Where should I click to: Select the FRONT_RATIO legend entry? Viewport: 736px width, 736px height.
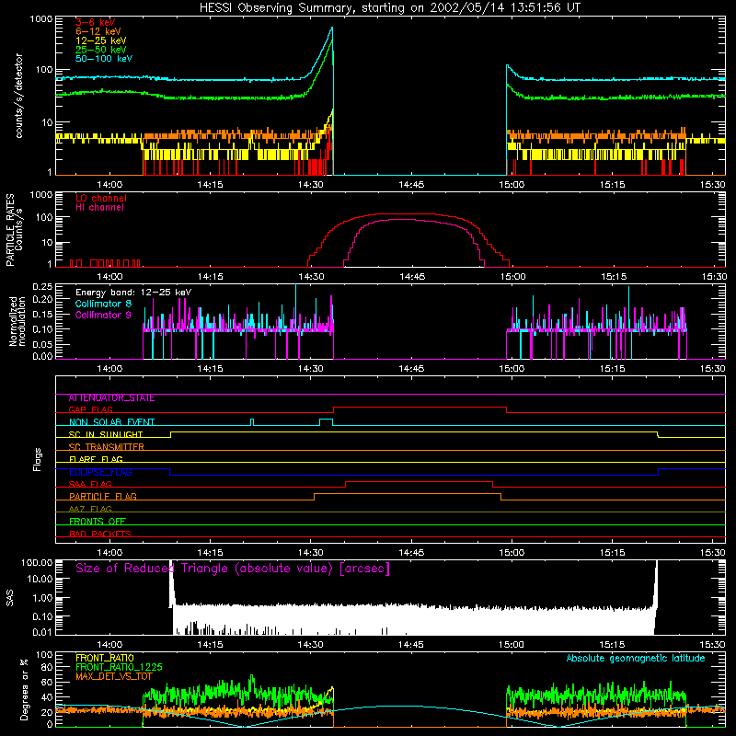point(105,658)
